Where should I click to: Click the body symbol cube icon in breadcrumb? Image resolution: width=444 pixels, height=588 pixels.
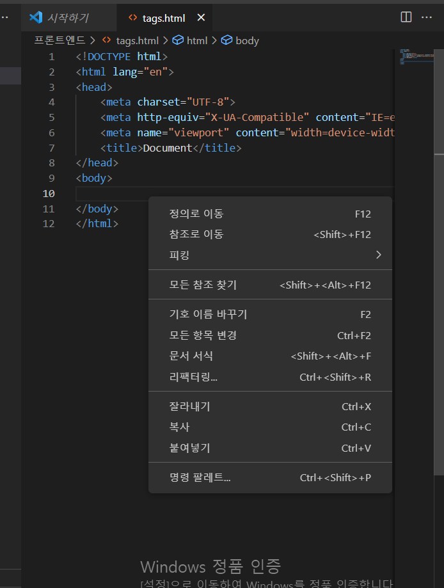click(x=226, y=40)
